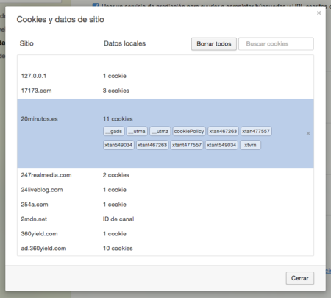This screenshot has height=298, width=331.
Task: Expand the ad.360yield.com site row
Action: pos(165,249)
